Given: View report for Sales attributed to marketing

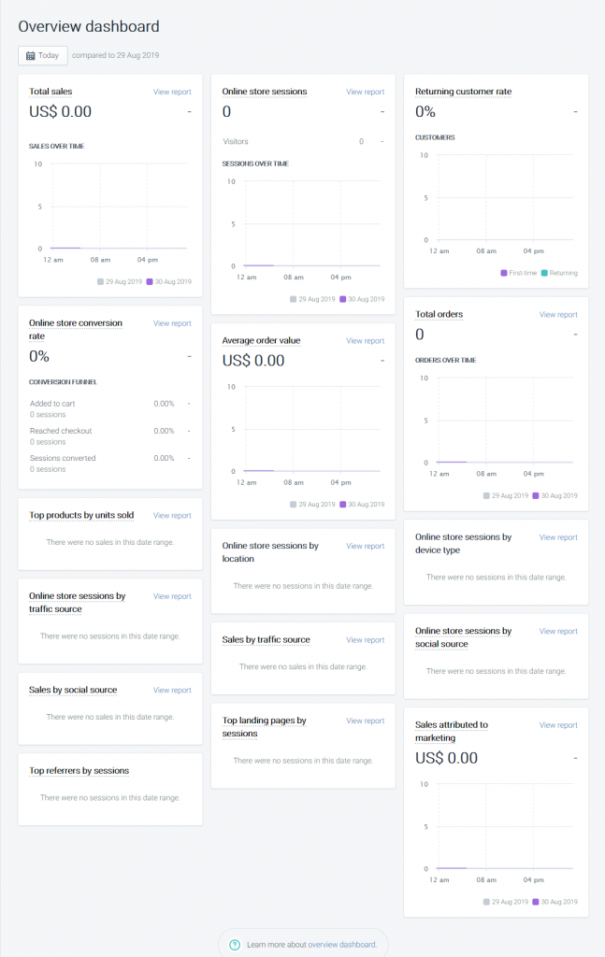Looking at the screenshot, I should click(558, 725).
